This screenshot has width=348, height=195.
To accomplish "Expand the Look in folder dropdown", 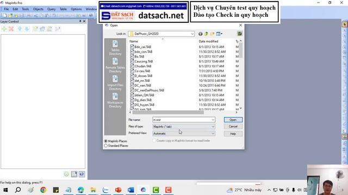I will (192, 34).
